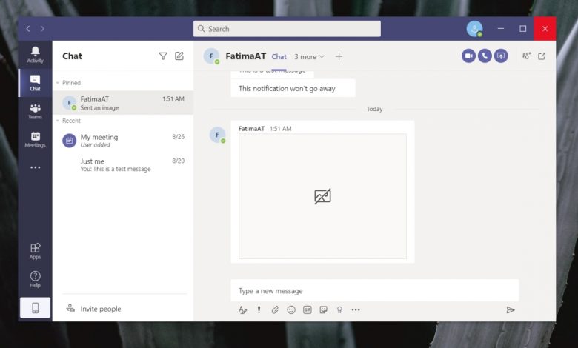Click the FatimaAT header avatar
578x348 pixels.
211,56
